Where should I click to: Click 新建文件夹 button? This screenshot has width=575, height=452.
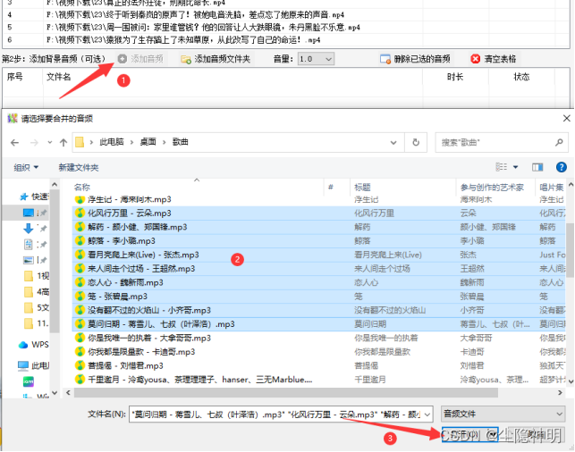point(79,167)
